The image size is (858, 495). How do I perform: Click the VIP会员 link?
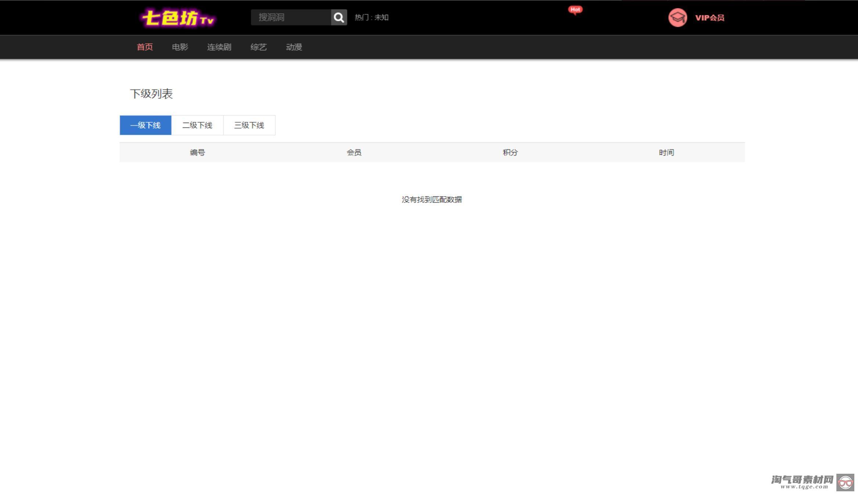710,18
